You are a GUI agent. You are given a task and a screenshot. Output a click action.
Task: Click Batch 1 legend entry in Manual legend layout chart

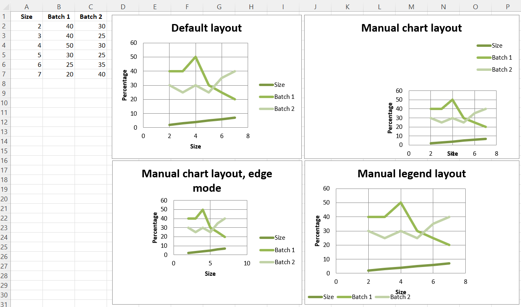coord(354,297)
